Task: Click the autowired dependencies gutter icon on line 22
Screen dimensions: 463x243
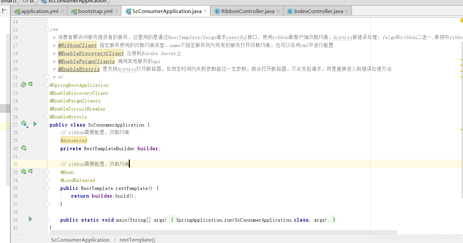Action: (30, 84)
